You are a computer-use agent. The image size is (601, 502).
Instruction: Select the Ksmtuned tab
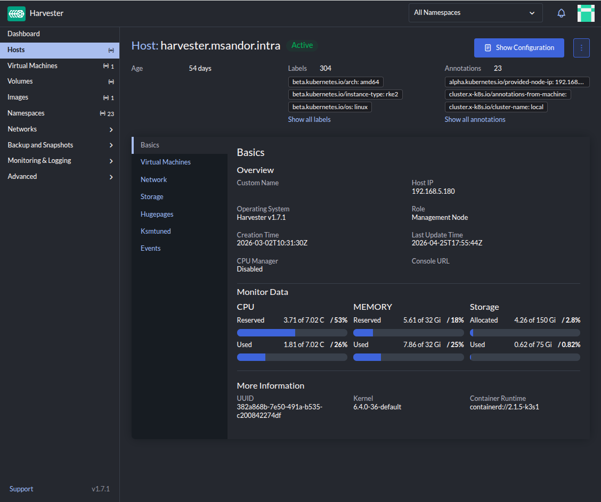pyautogui.click(x=156, y=232)
